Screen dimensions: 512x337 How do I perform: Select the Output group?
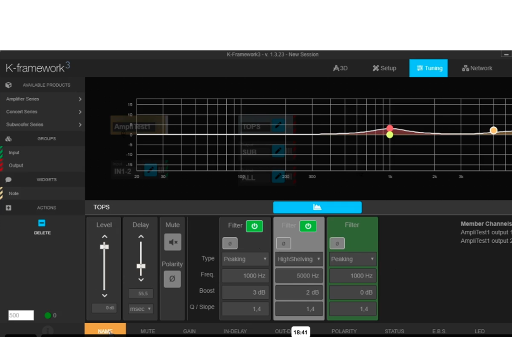pos(16,165)
